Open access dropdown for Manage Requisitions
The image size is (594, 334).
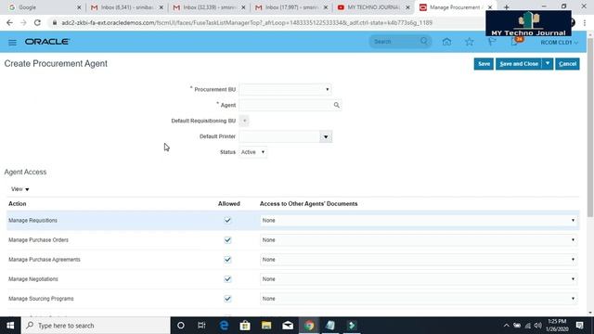(x=419, y=220)
